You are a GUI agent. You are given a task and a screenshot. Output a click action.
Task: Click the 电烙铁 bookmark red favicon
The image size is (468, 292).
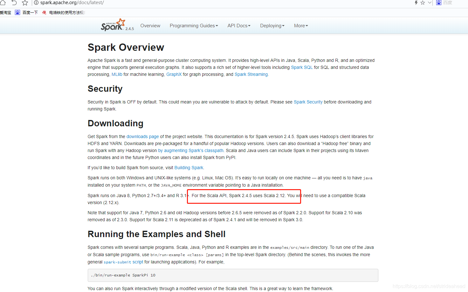coord(44,12)
